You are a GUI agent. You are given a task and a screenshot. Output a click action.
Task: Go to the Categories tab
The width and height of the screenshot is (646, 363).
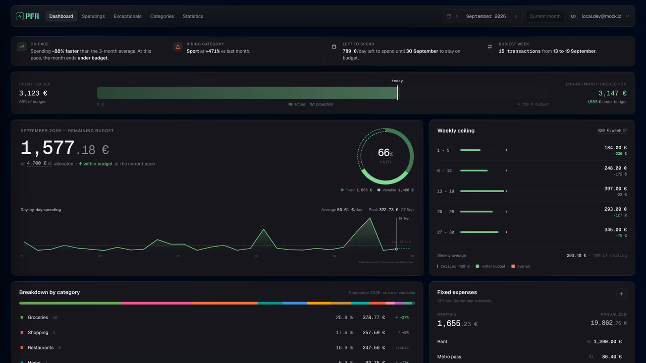pyautogui.click(x=162, y=16)
